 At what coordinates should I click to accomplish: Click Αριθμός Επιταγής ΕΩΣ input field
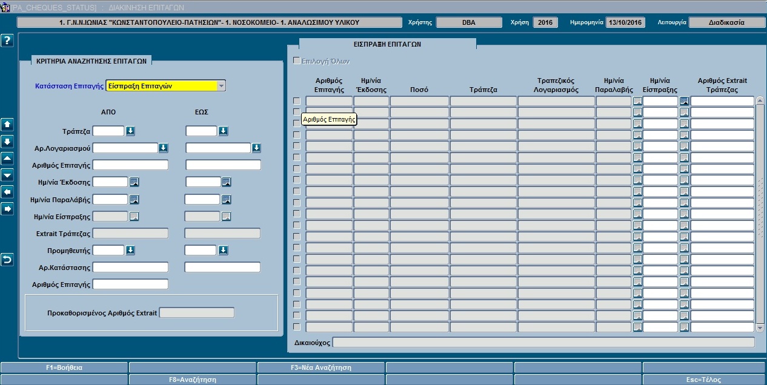click(x=223, y=165)
